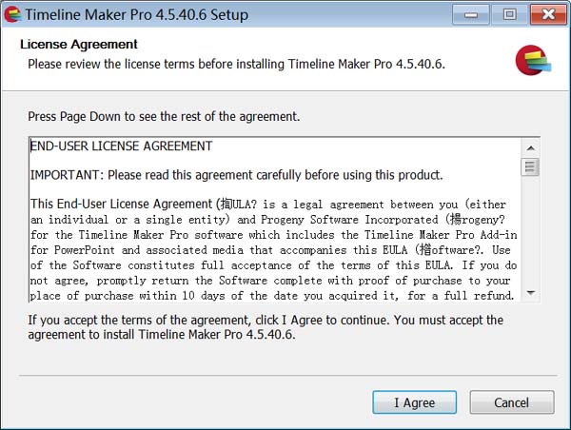
Task: Click the license scrollbar up arrow
Action: tap(530, 146)
